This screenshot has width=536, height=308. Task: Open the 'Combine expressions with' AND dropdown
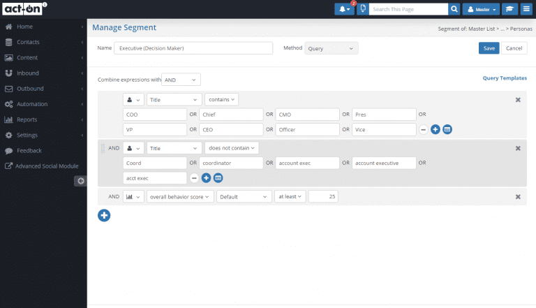(x=181, y=80)
